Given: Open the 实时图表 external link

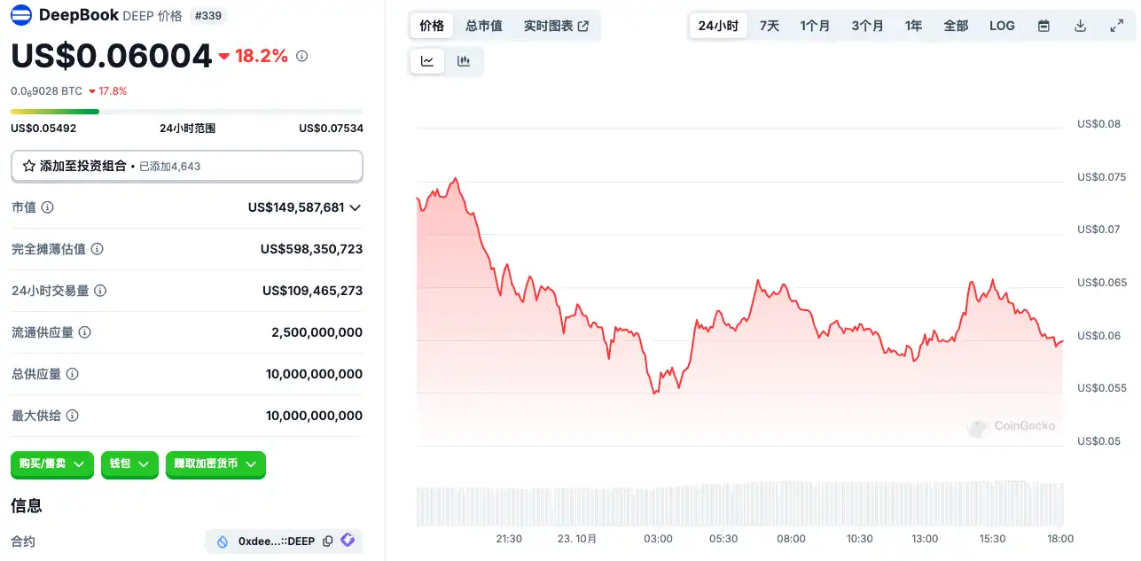Looking at the screenshot, I should 556,26.
